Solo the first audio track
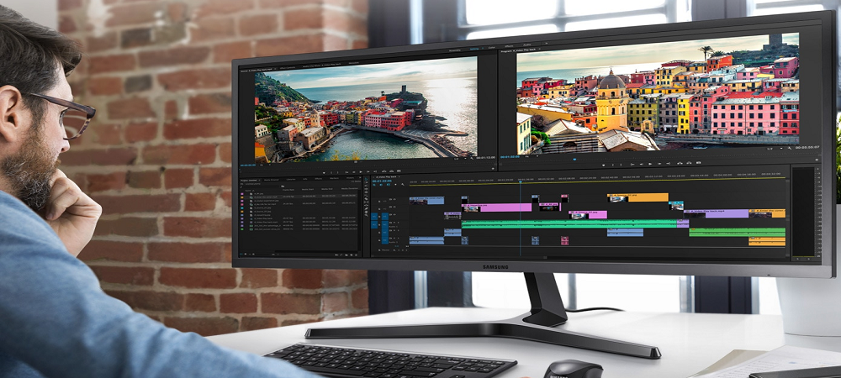The height and width of the screenshot is (378, 841). tap(399, 223)
